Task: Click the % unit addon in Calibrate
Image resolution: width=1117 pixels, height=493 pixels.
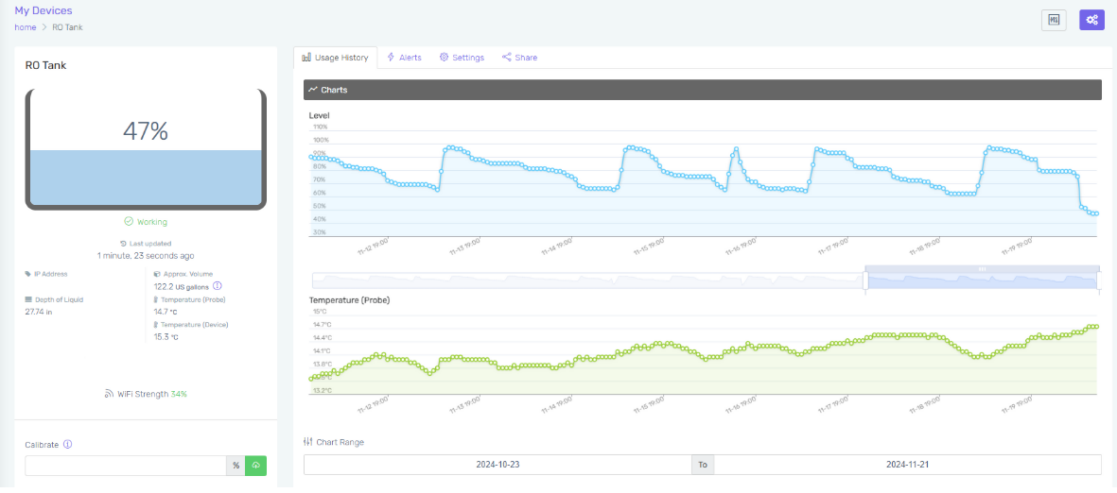Action: tap(236, 466)
